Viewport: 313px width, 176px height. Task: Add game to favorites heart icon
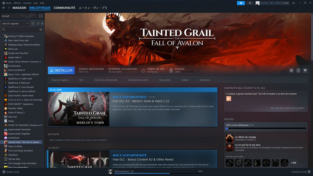(x=305, y=70)
